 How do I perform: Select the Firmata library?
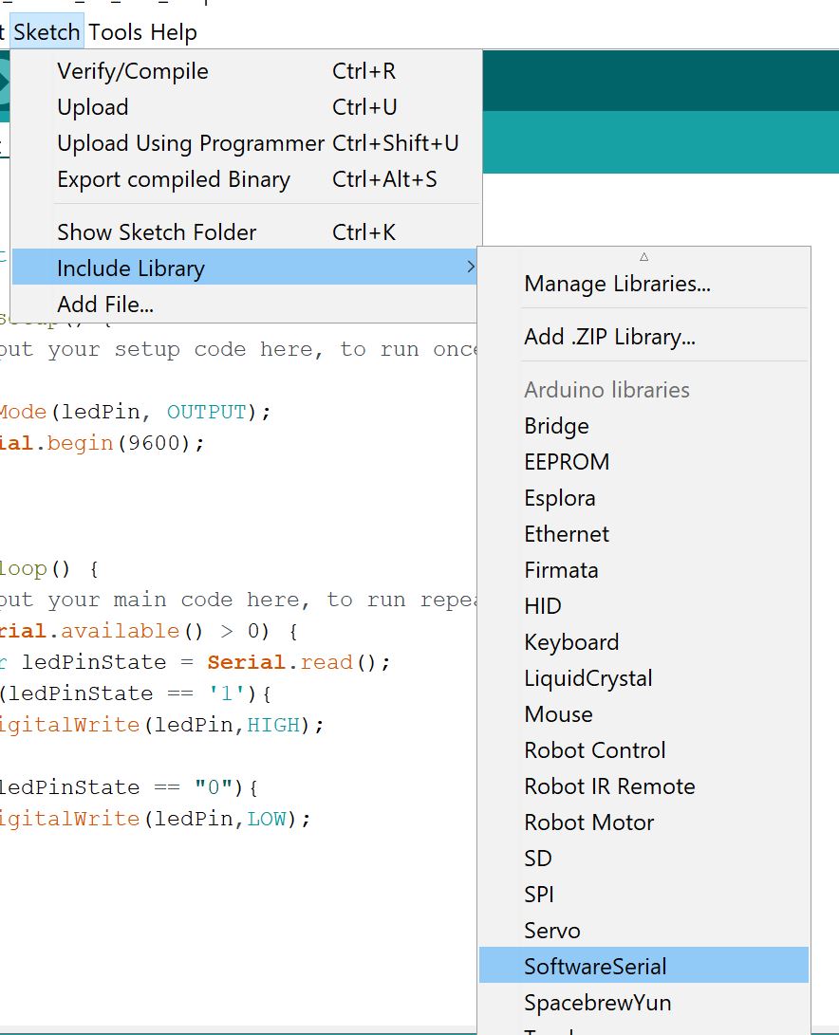coord(561,570)
